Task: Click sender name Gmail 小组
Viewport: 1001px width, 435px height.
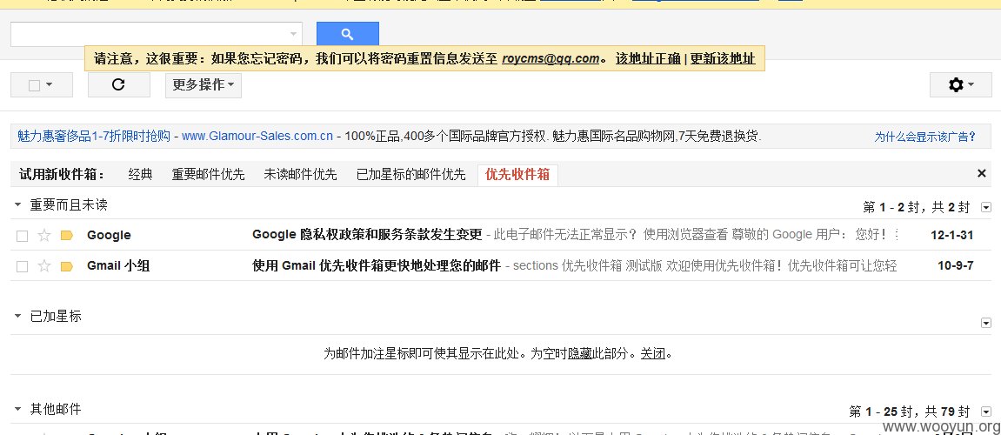Action: point(118,265)
